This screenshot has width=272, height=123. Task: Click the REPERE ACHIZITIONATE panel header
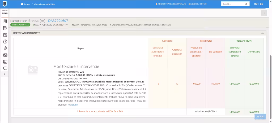tap(138, 33)
